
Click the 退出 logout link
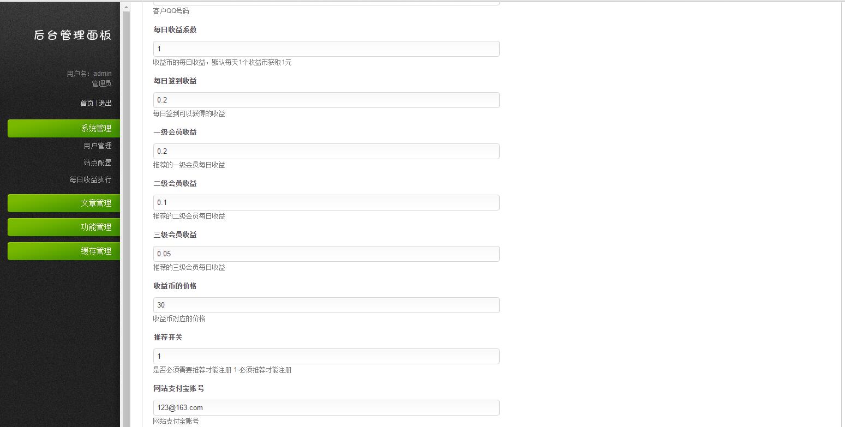click(105, 103)
